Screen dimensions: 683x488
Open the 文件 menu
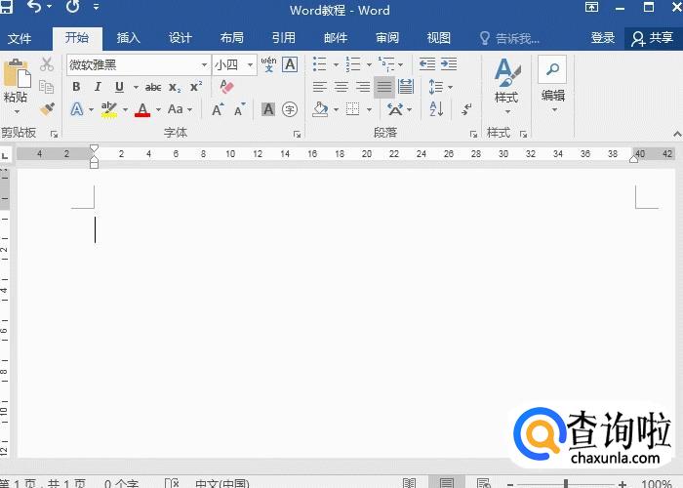pos(20,38)
